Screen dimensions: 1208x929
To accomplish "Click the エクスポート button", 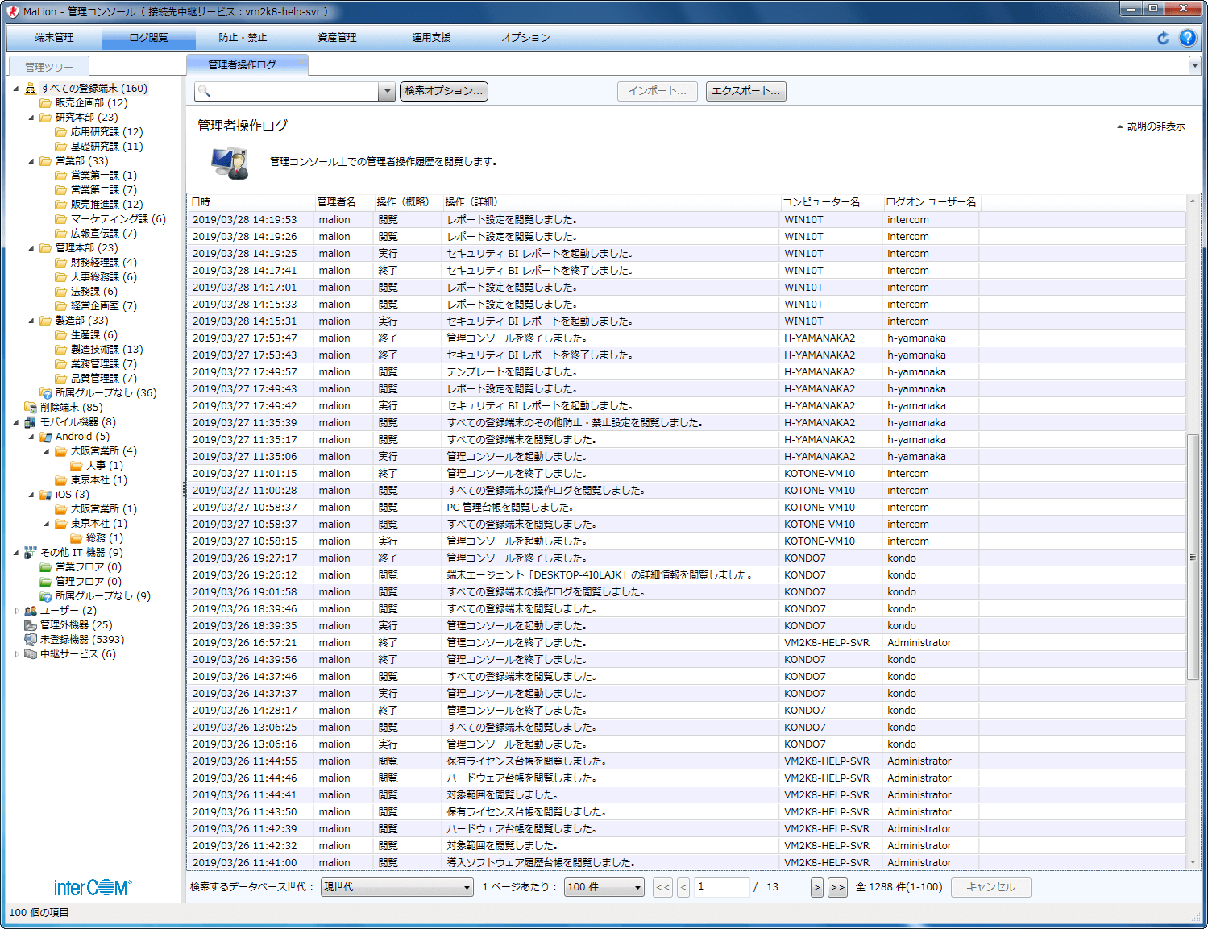I will point(745,91).
